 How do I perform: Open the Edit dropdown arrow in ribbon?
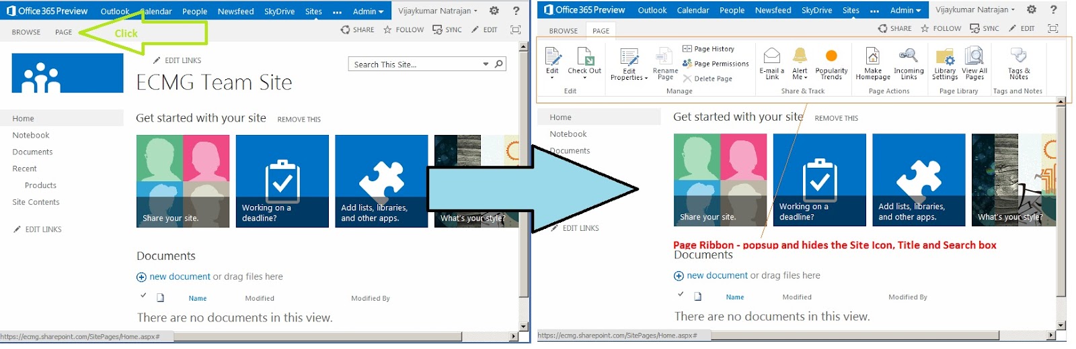click(x=552, y=78)
